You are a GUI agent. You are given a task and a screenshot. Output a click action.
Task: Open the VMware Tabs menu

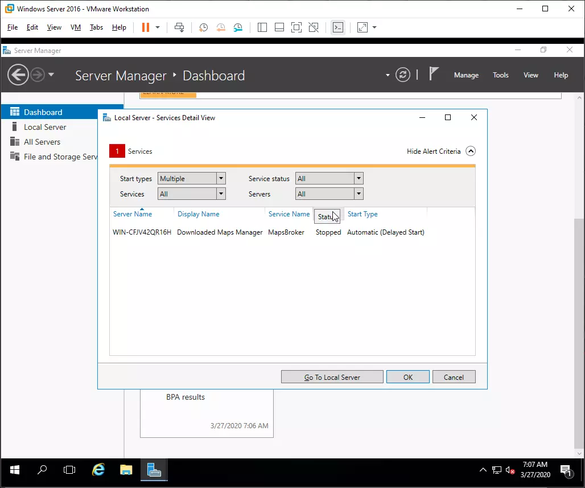(x=96, y=27)
